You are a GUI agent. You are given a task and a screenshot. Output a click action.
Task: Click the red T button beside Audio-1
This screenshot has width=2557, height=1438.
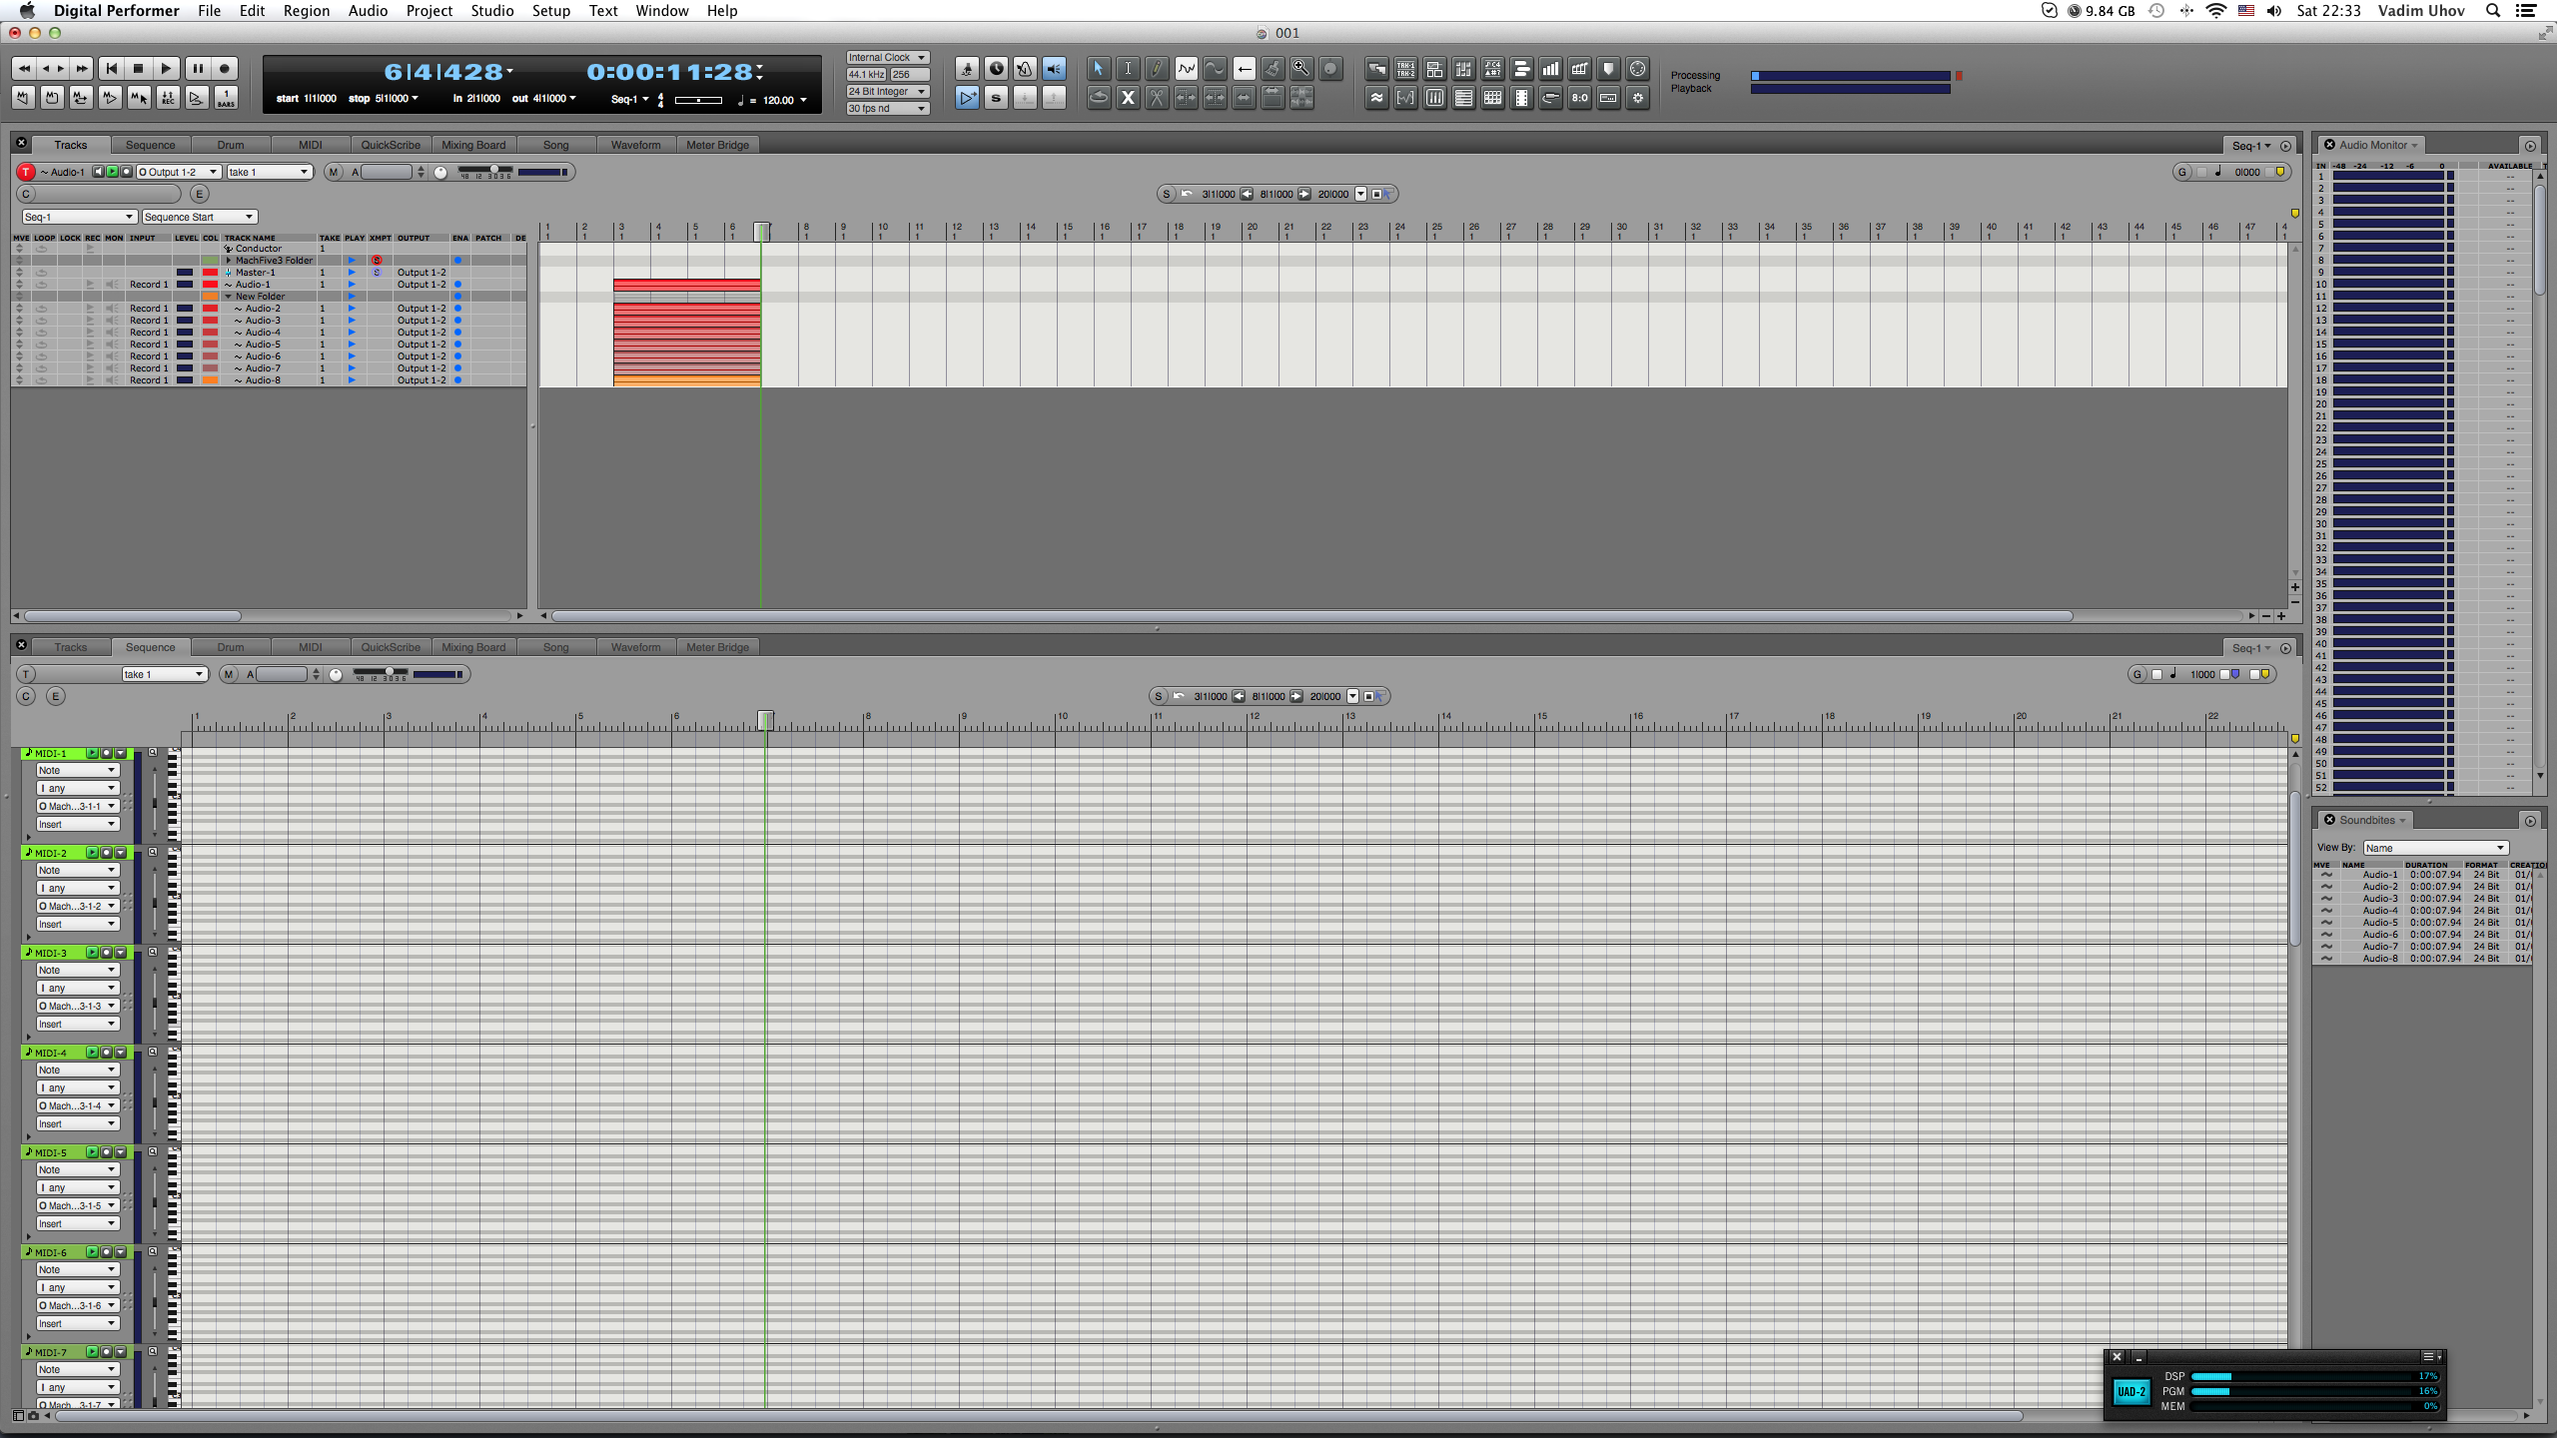coord(27,172)
